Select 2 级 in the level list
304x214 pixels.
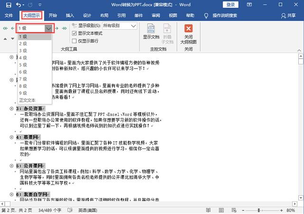35,44
